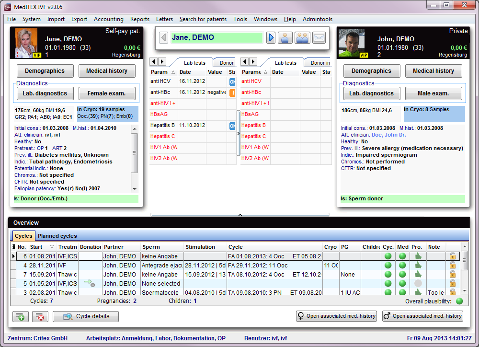This screenshot has width=479, height=347.
Task: Click donation arrow icon in cycle 5 row
Action: pos(90,283)
